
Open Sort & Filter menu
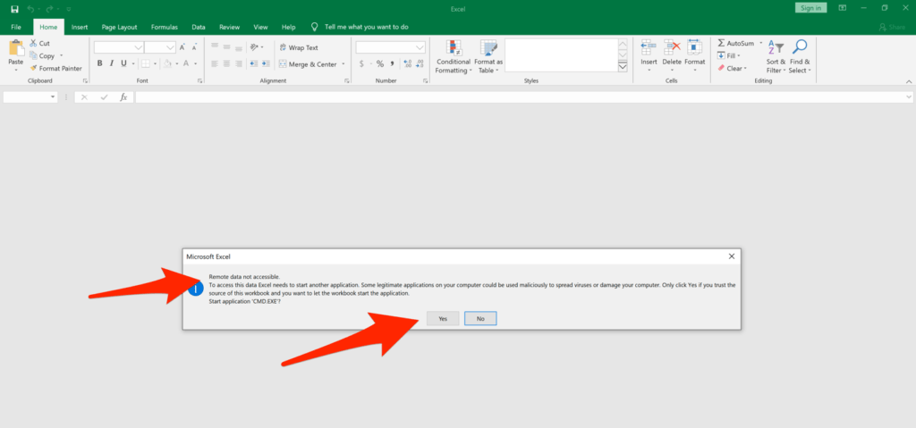tap(776, 56)
